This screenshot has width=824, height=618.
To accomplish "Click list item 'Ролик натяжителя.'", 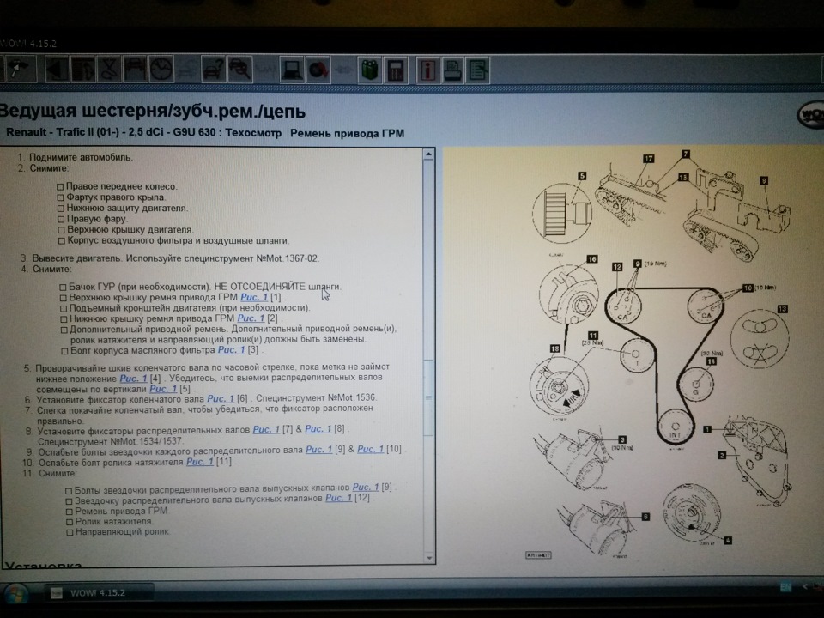I will (114, 522).
